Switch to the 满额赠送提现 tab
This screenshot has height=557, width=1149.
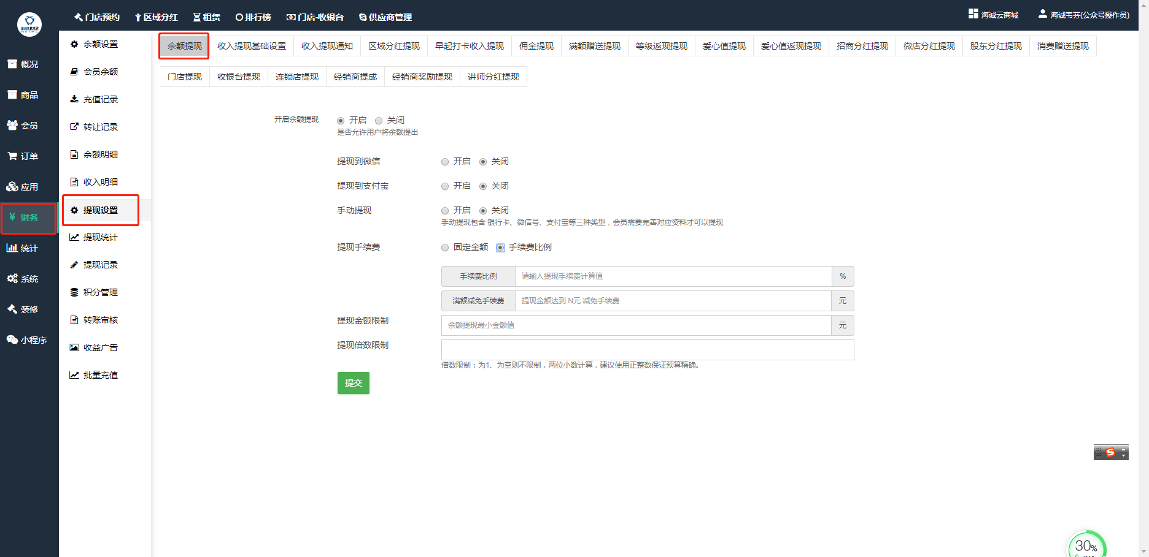click(595, 46)
